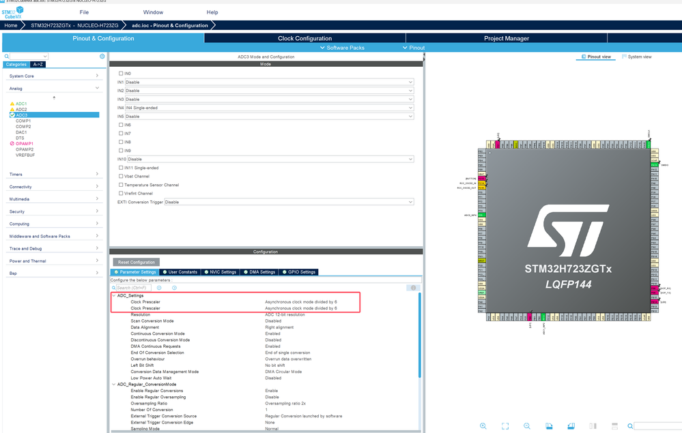Image resolution: width=682 pixels, height=433 pixels.
Task: Select ADC1 in the Analog list
Action: click(21, 104)
